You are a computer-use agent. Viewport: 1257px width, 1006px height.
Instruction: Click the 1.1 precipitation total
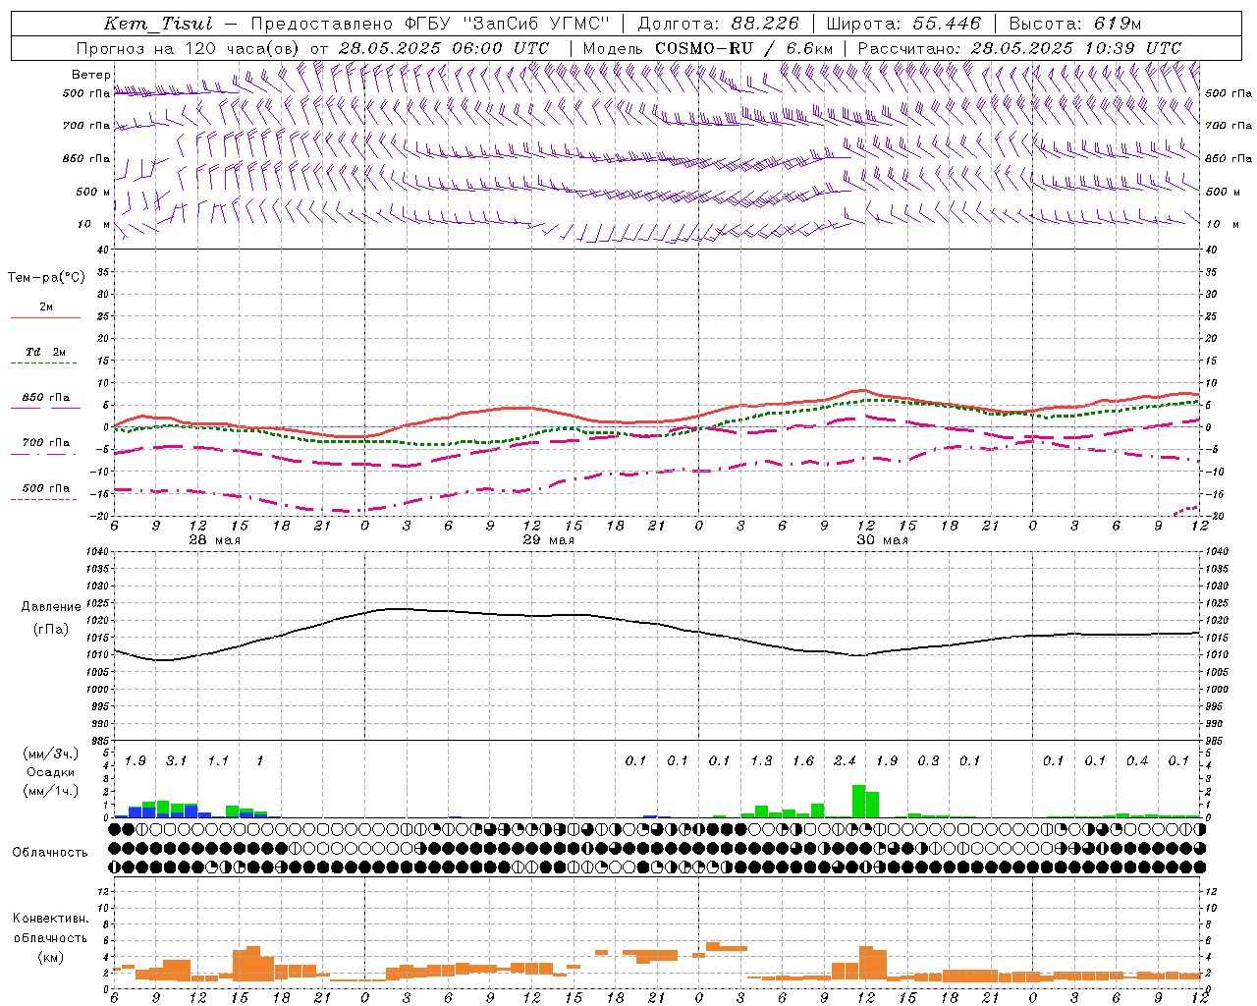click(x=218, y=760)
